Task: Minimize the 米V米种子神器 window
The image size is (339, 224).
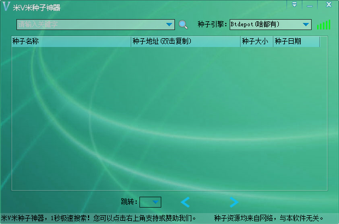Action: [309, 4]
